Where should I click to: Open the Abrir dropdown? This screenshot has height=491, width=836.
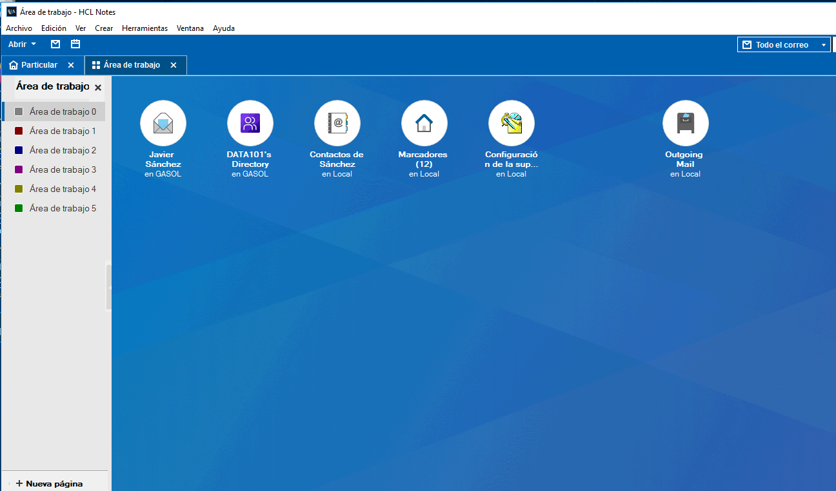tap(23, 44)
